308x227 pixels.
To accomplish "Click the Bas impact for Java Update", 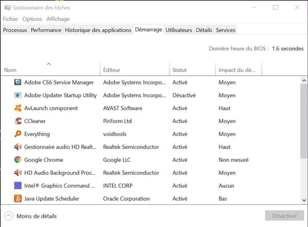I will tap(223, 199).
